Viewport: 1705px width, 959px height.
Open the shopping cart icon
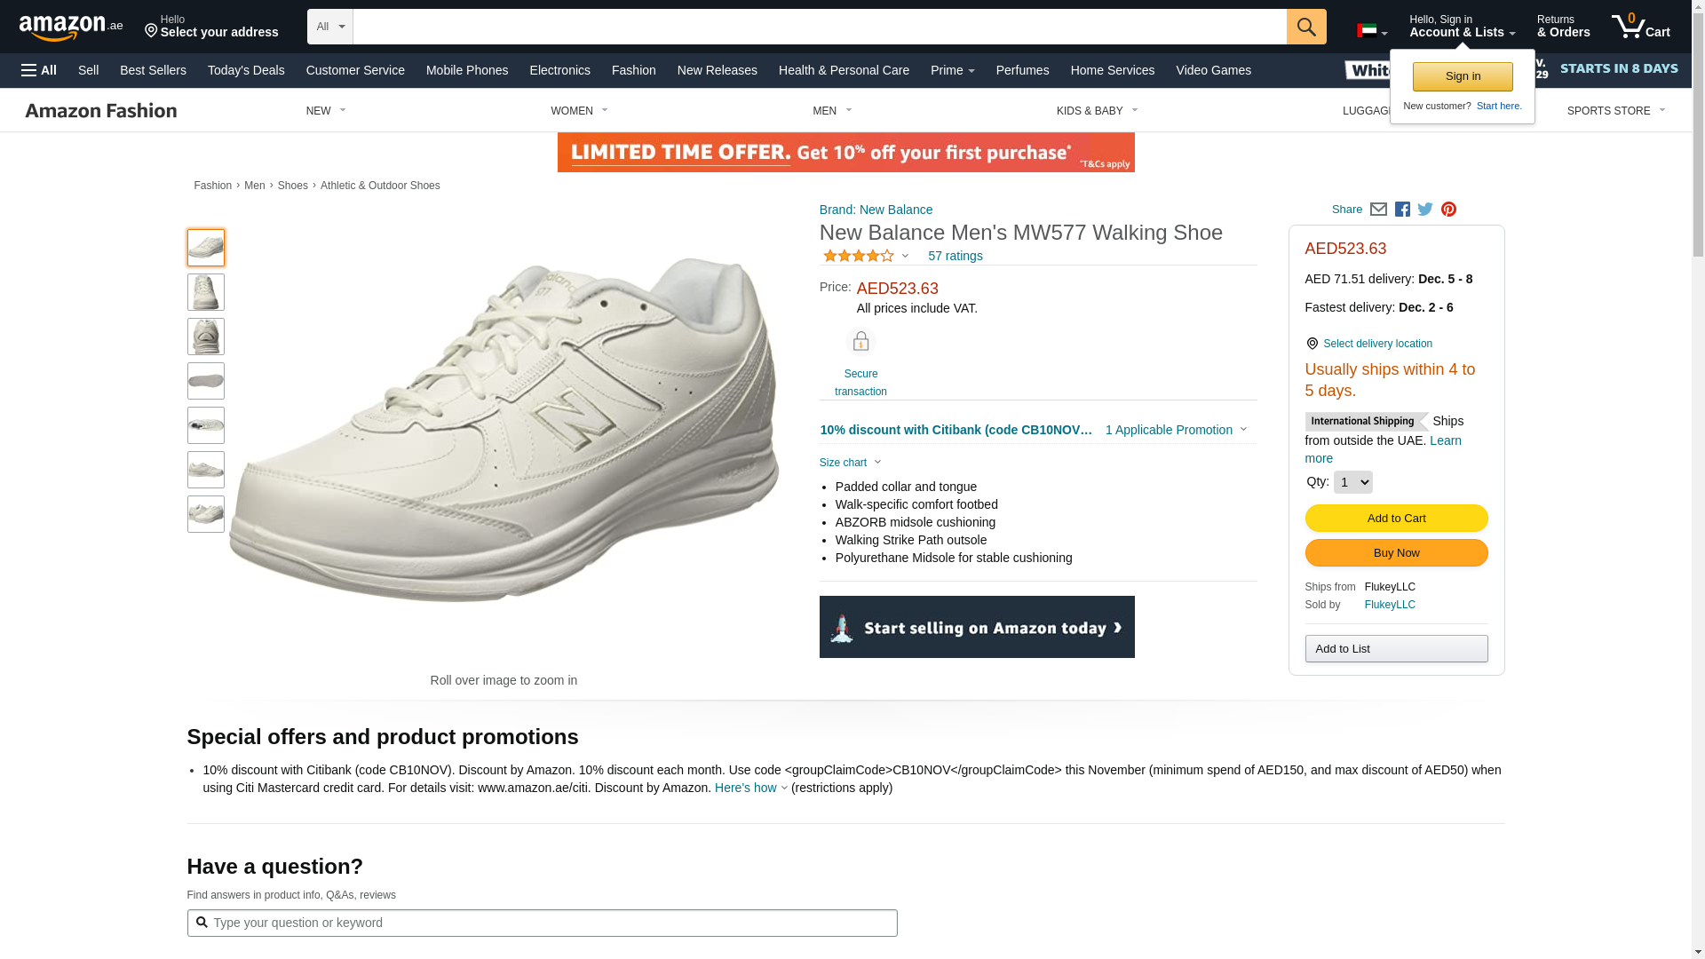click(1640, 27)
